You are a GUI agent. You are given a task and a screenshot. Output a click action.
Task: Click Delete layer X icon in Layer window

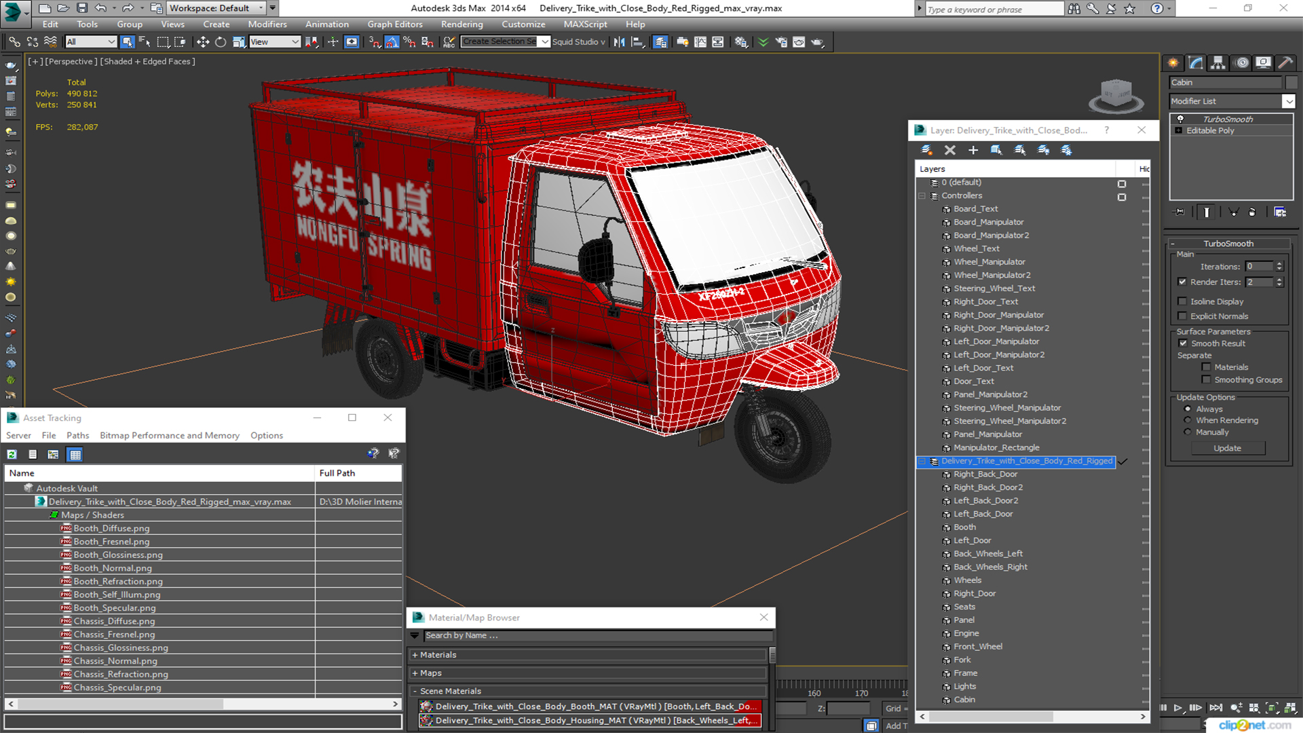click(x=950, y=150)
